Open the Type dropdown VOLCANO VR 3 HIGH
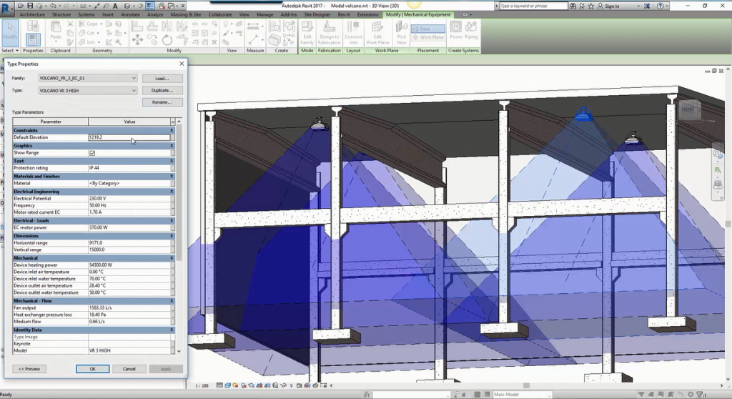Viewport: 732px width, 399px height. point(134,91)
